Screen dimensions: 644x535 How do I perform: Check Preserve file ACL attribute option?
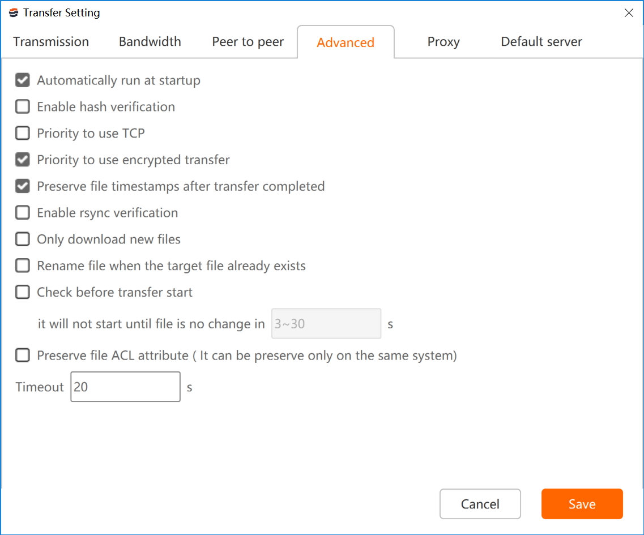23,355
